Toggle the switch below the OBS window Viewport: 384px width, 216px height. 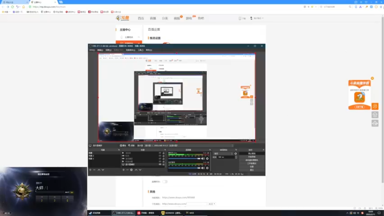click(x=165, y=182)
